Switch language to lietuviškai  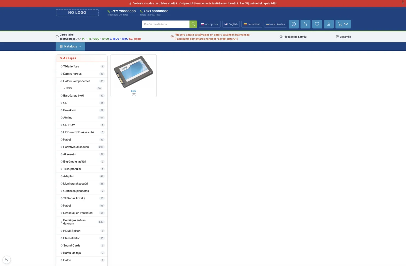[252, 24]
